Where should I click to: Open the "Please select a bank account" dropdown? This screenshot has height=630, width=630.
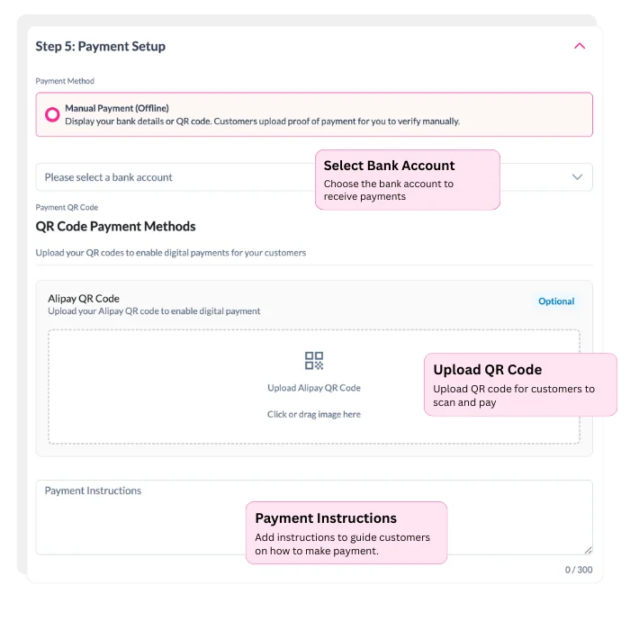pos(171,177)
